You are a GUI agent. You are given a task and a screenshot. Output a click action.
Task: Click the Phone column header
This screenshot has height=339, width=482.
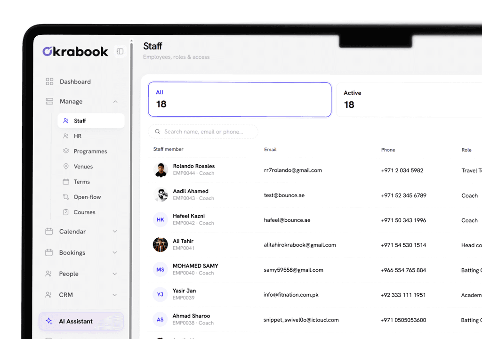pyautogui.click(x=388, y=150)
